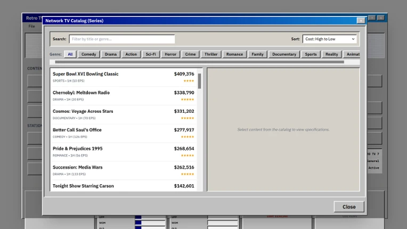Select the All genre filter
The height and width of the screenshot is (229, 407).
point(70,54)
